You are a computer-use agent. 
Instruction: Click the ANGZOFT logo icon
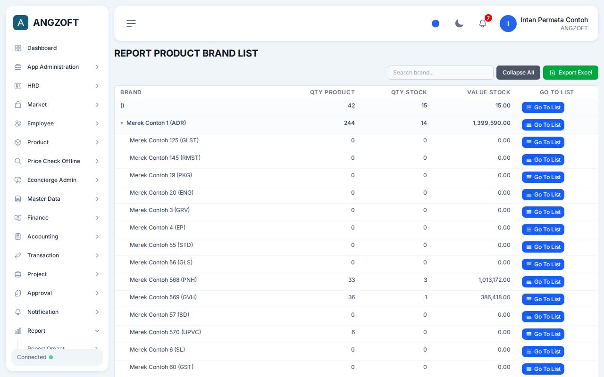21,23
